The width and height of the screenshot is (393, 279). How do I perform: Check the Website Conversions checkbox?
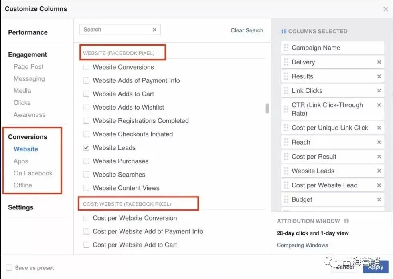click(x=86, y=67)
